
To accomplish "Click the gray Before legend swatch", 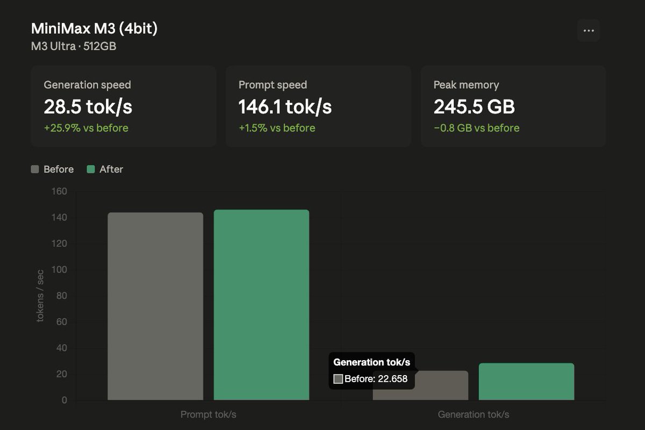I will click(x=35, y=169).
